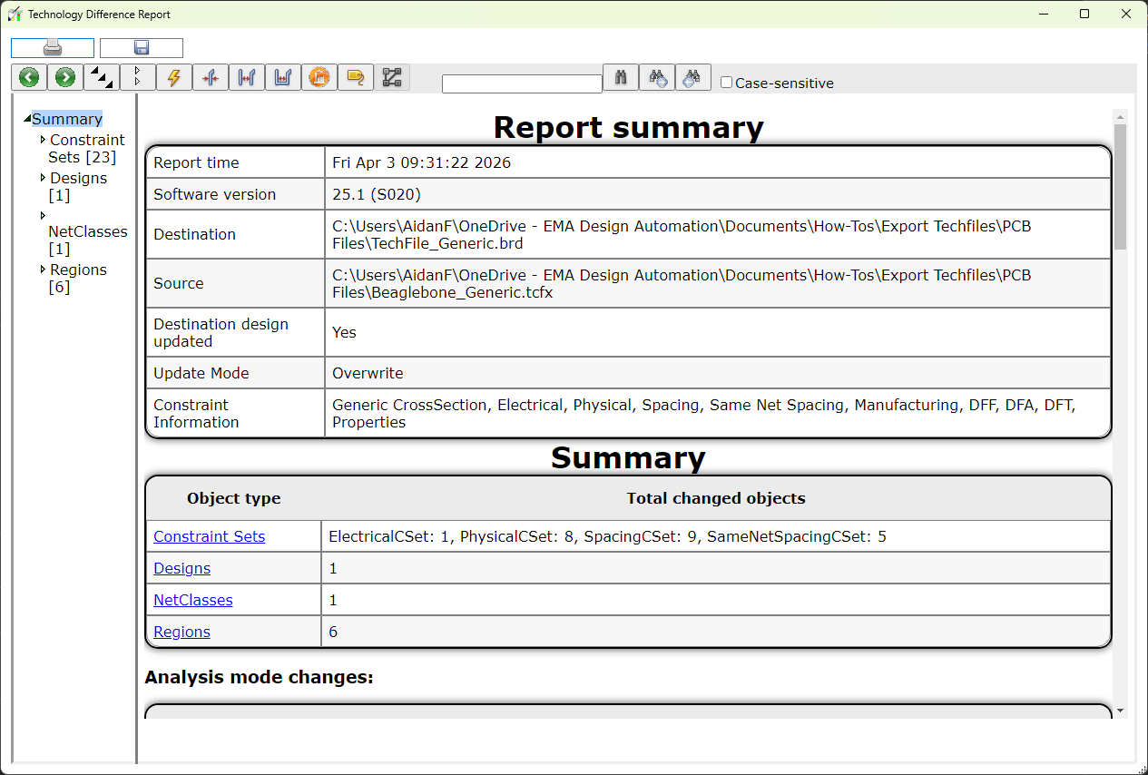Click the binoculars find button
Viewport: 1148px width, 775px height.
[x=621, y=78]
